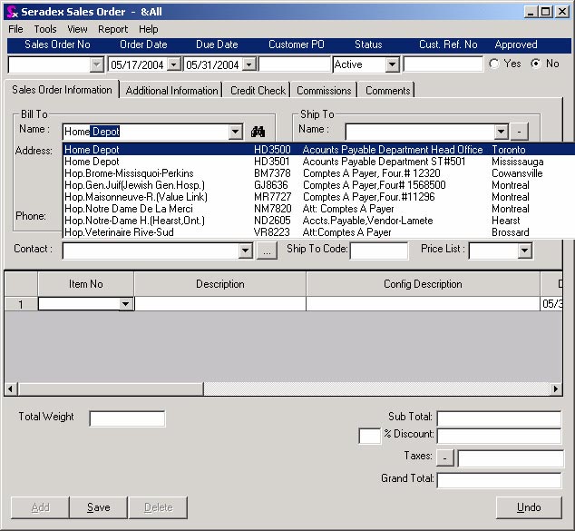The width and height of the screenshot is (575, 531).
Task: Click the Customer PO input field
Action: tap(294, 65)
